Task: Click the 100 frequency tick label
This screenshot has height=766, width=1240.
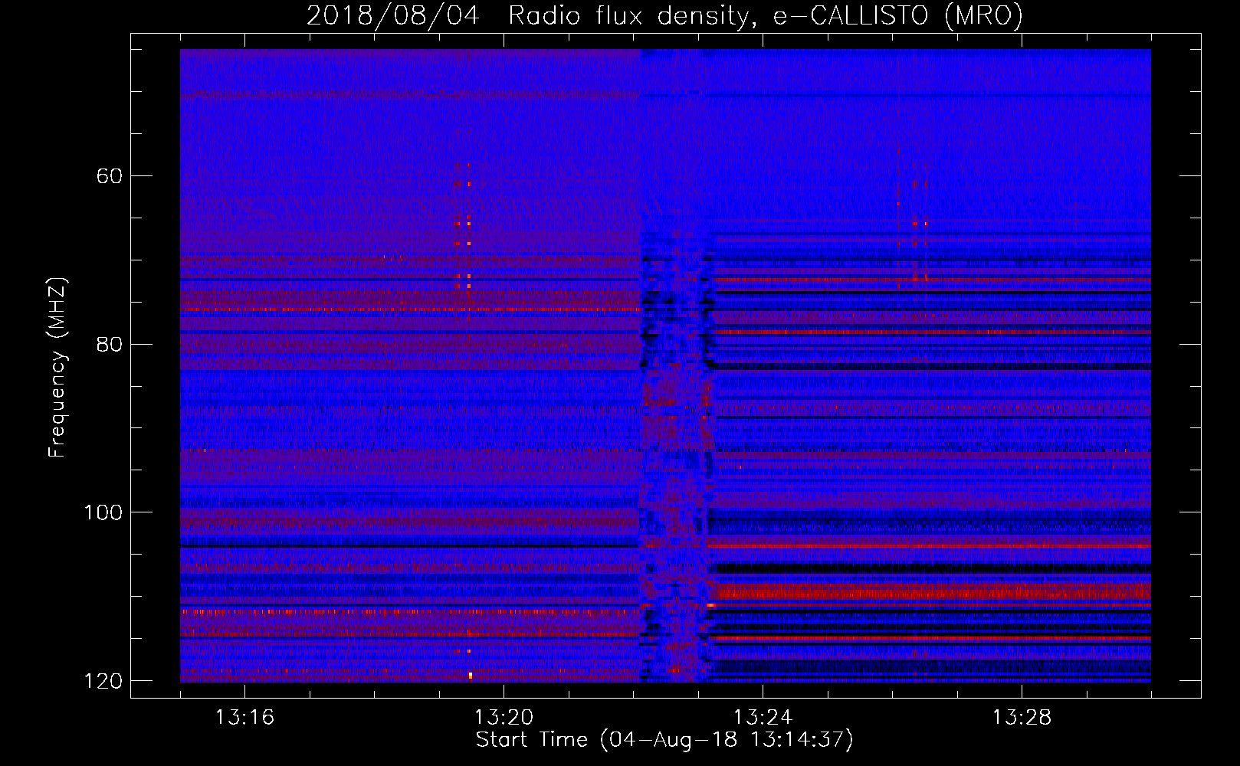Action: (x=103, y=512)
